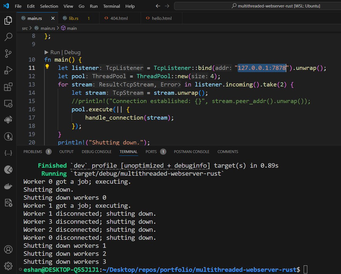Open the Manage settings gear
341x274 pixels.
pos(8,266)
